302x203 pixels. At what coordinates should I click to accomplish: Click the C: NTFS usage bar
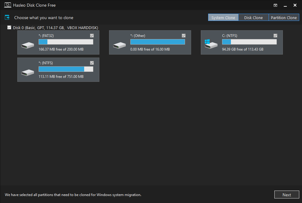(249, 42)
